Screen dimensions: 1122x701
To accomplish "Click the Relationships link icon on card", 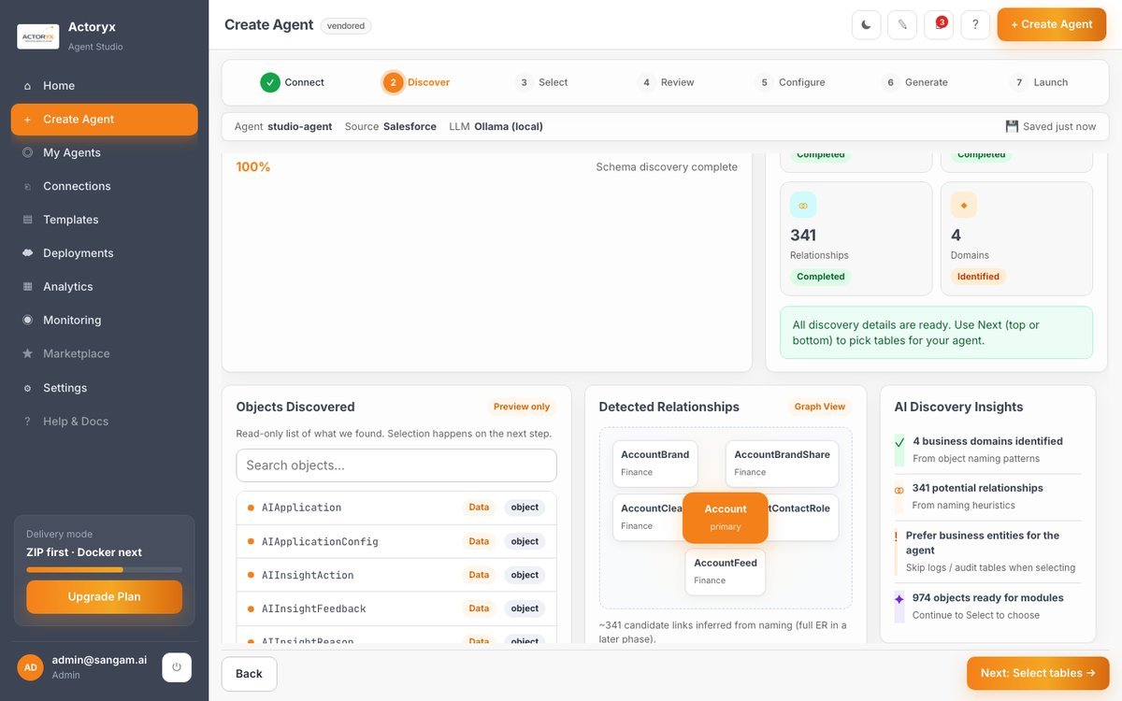I will point(803,205).
